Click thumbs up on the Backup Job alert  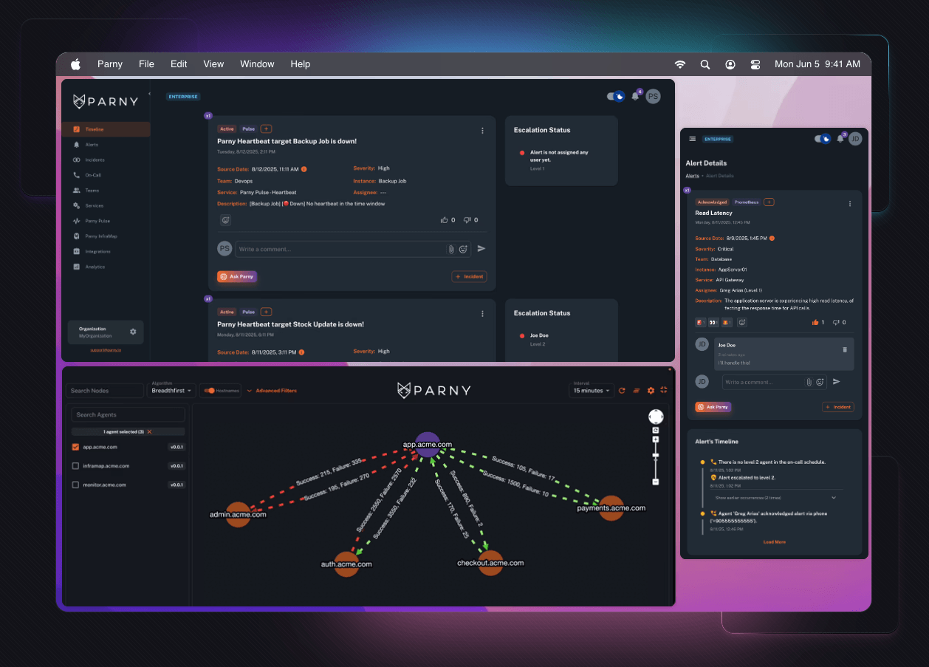pyautogui.click(x=445, y=220)
